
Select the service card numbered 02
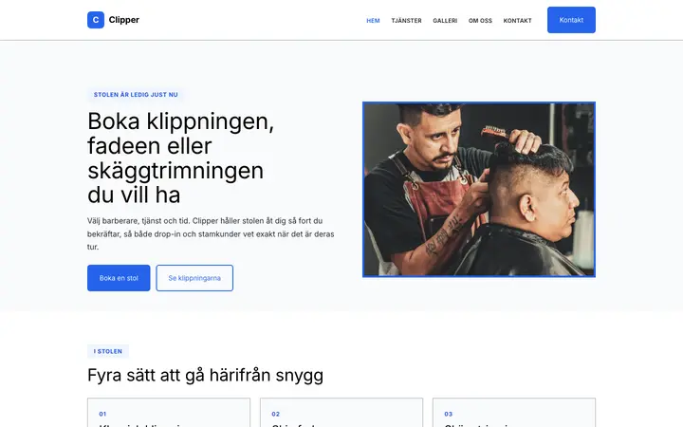[x=341, y=413]
